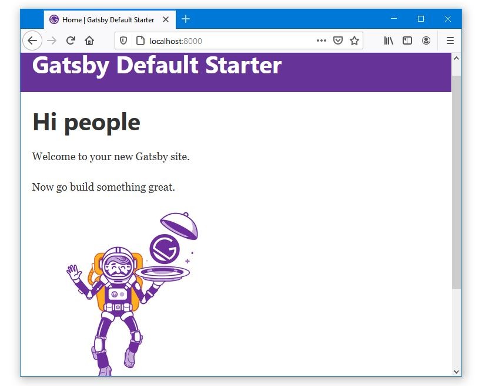The width and height of the screenshot is (482, 386).
Task: Click the text Now go build something great.
Action: coord(103,187)
